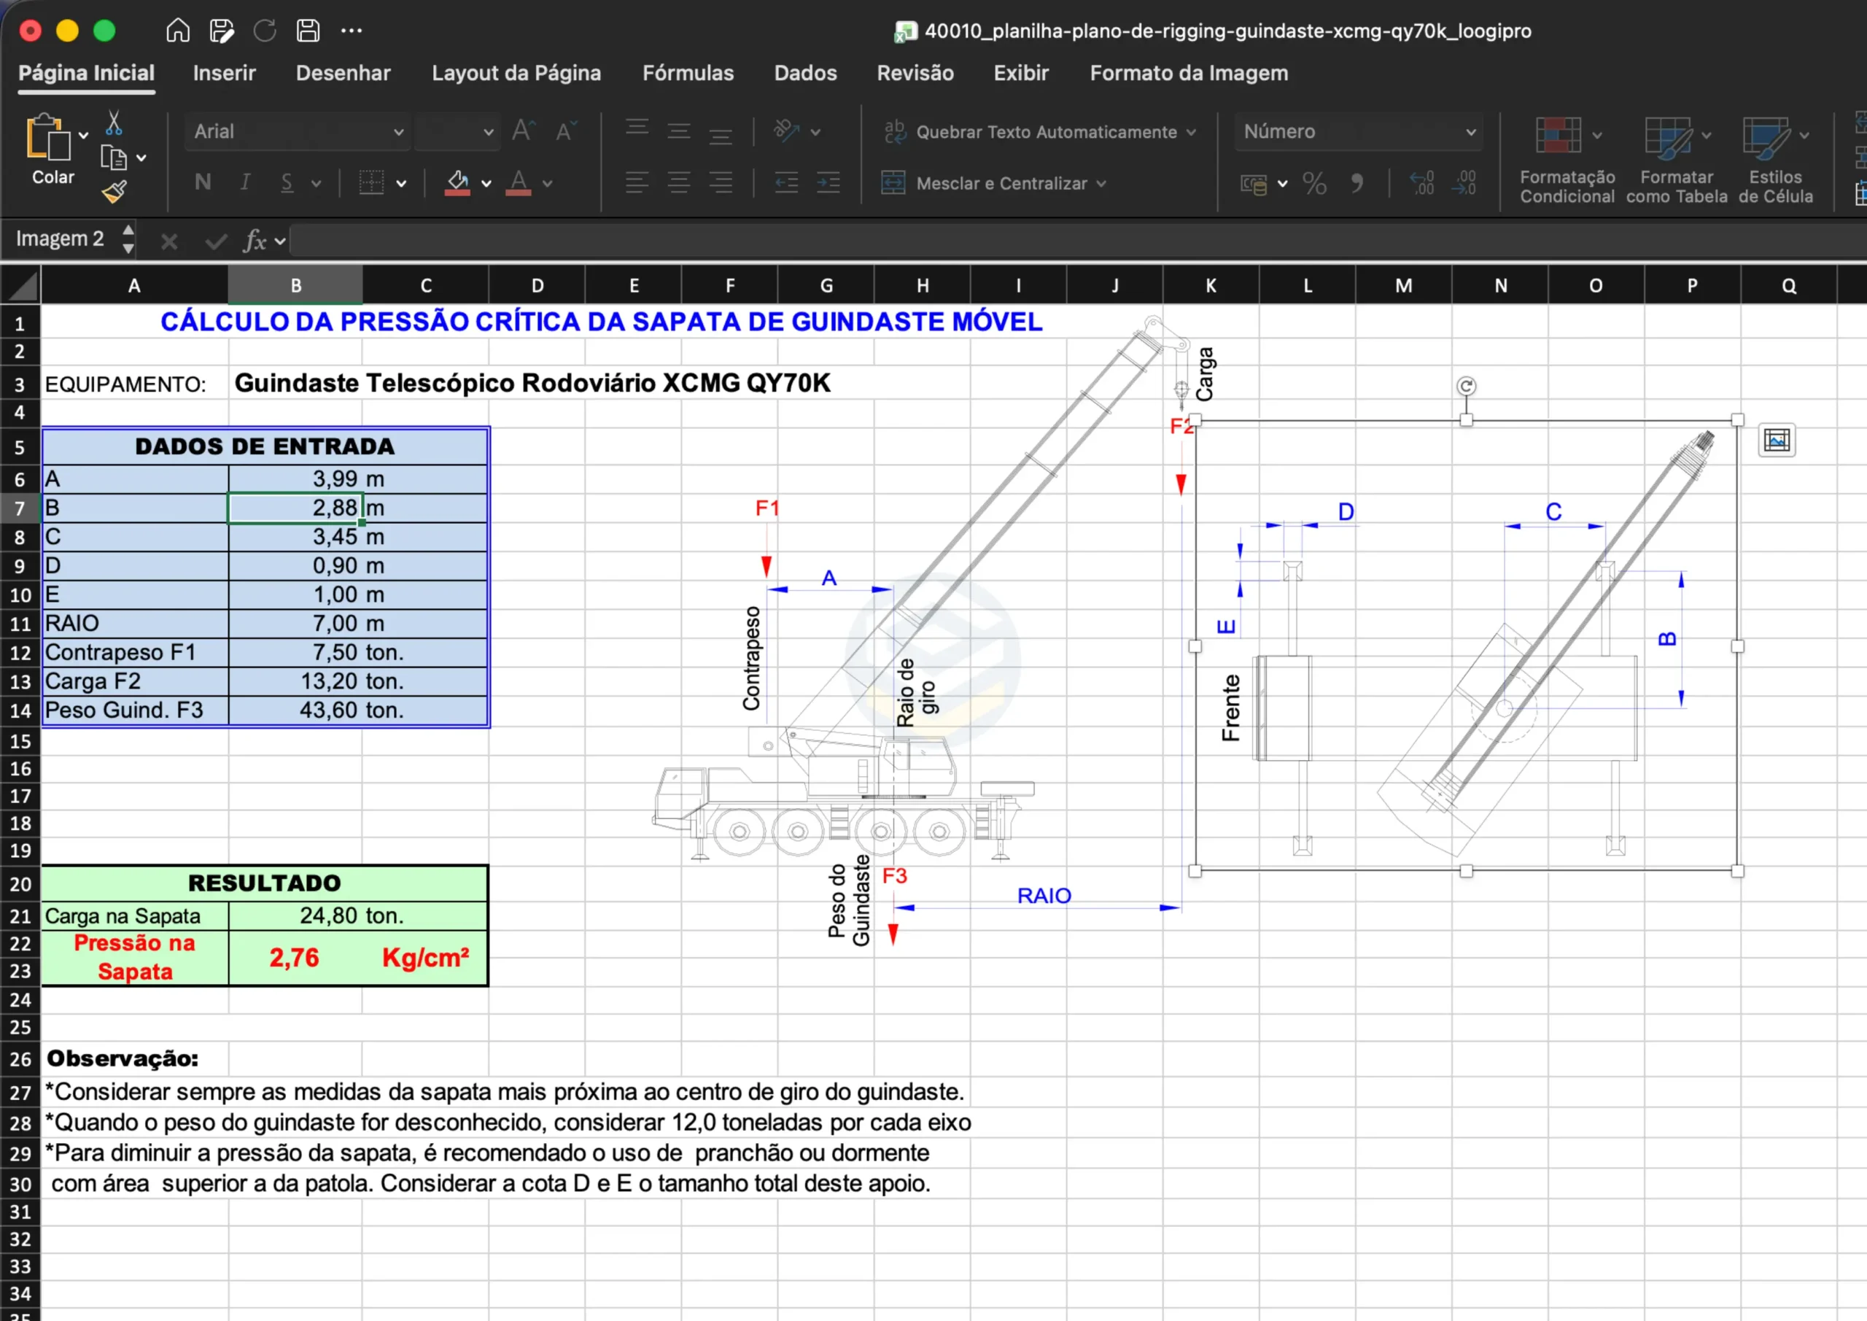Click the Cut scissors icon

coord(114,123)
